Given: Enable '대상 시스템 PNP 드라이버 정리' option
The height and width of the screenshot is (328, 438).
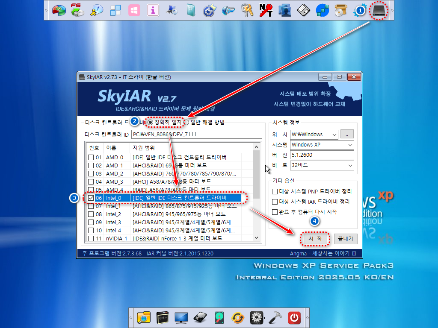Looking at the screenshot, I should (275, 191).
